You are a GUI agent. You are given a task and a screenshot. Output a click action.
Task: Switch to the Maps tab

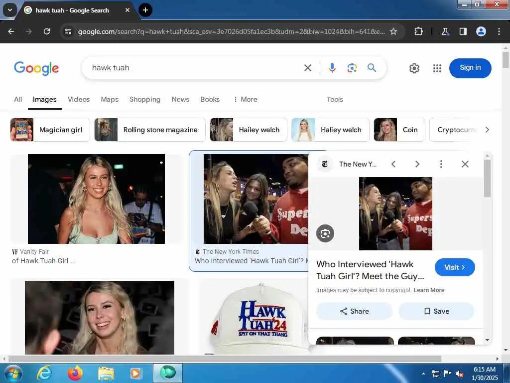point(110,99)
